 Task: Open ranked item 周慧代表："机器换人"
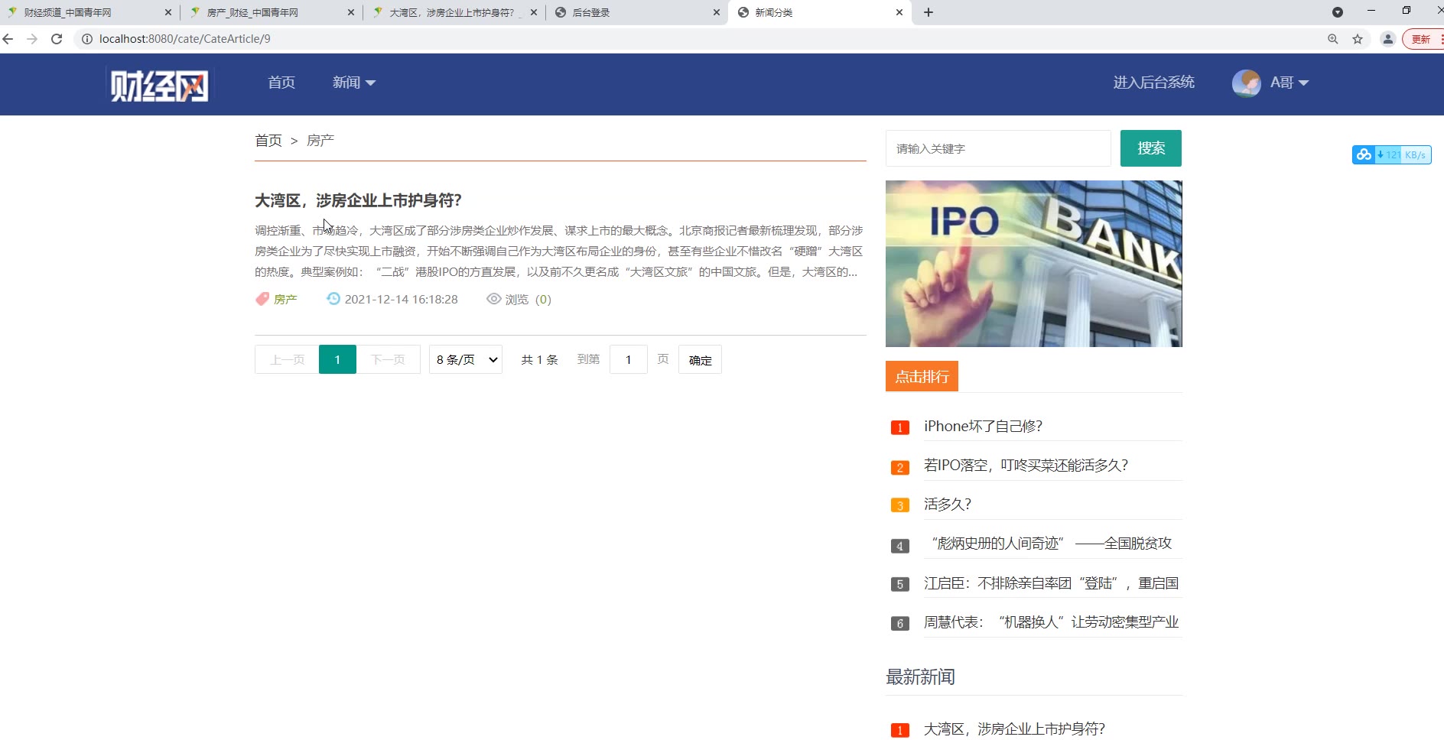pyautogui.click(x=1052, y=622)
